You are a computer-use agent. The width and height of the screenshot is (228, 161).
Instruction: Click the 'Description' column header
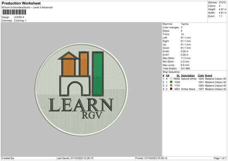click(x=188, y=76)
